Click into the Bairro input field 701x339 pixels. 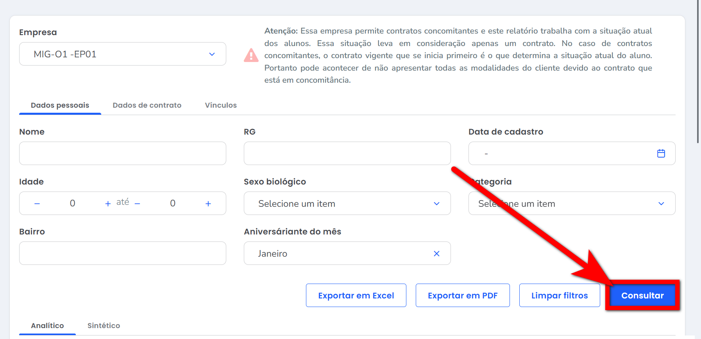tap(122, 253)
